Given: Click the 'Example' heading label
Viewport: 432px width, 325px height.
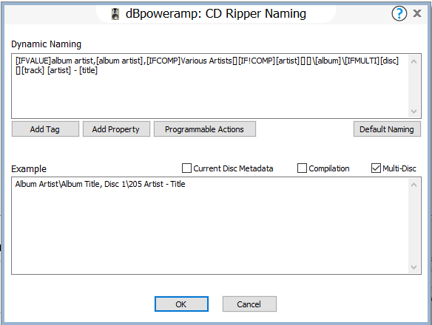Looking at the screenshot, I should (29, 168).
